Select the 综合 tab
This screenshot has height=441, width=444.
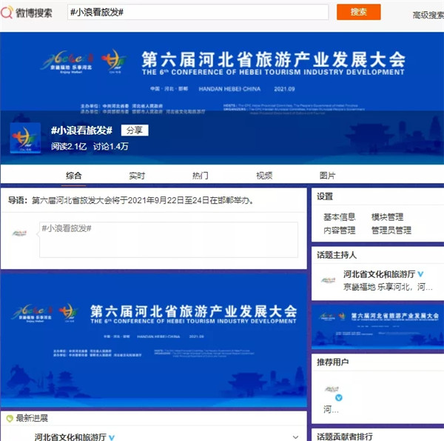pyautogui.click(x=73, y=176)
